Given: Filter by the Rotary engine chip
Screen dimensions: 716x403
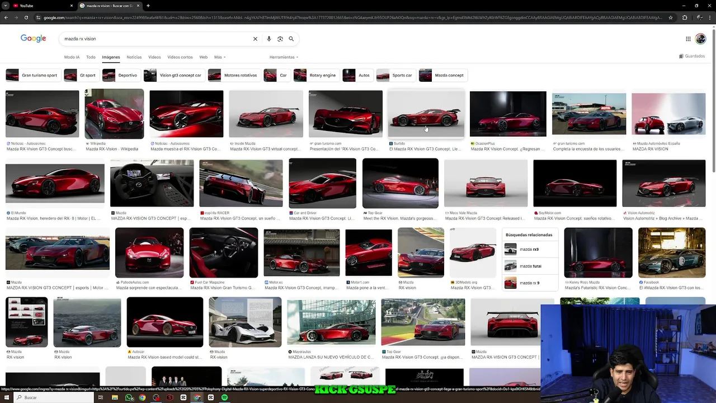Looking at the screenshot, I should pos(316,75).
